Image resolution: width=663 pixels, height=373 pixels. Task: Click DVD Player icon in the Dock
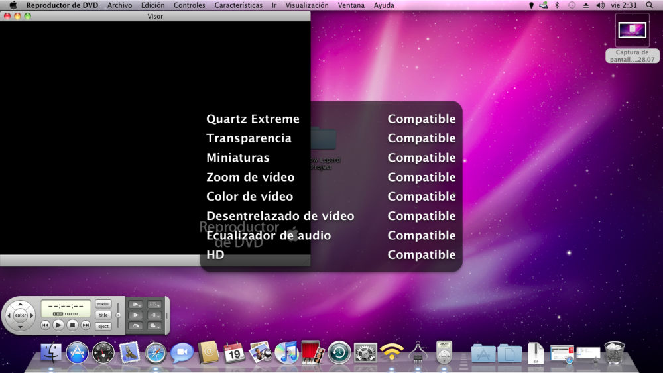pos(444,352)
